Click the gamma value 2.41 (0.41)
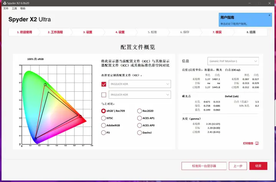This screenshot has width=276, height=182. click(x=213, y=132)
